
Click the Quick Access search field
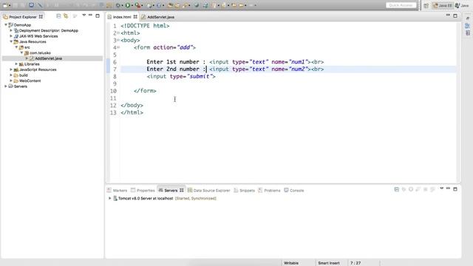point(401,5)
